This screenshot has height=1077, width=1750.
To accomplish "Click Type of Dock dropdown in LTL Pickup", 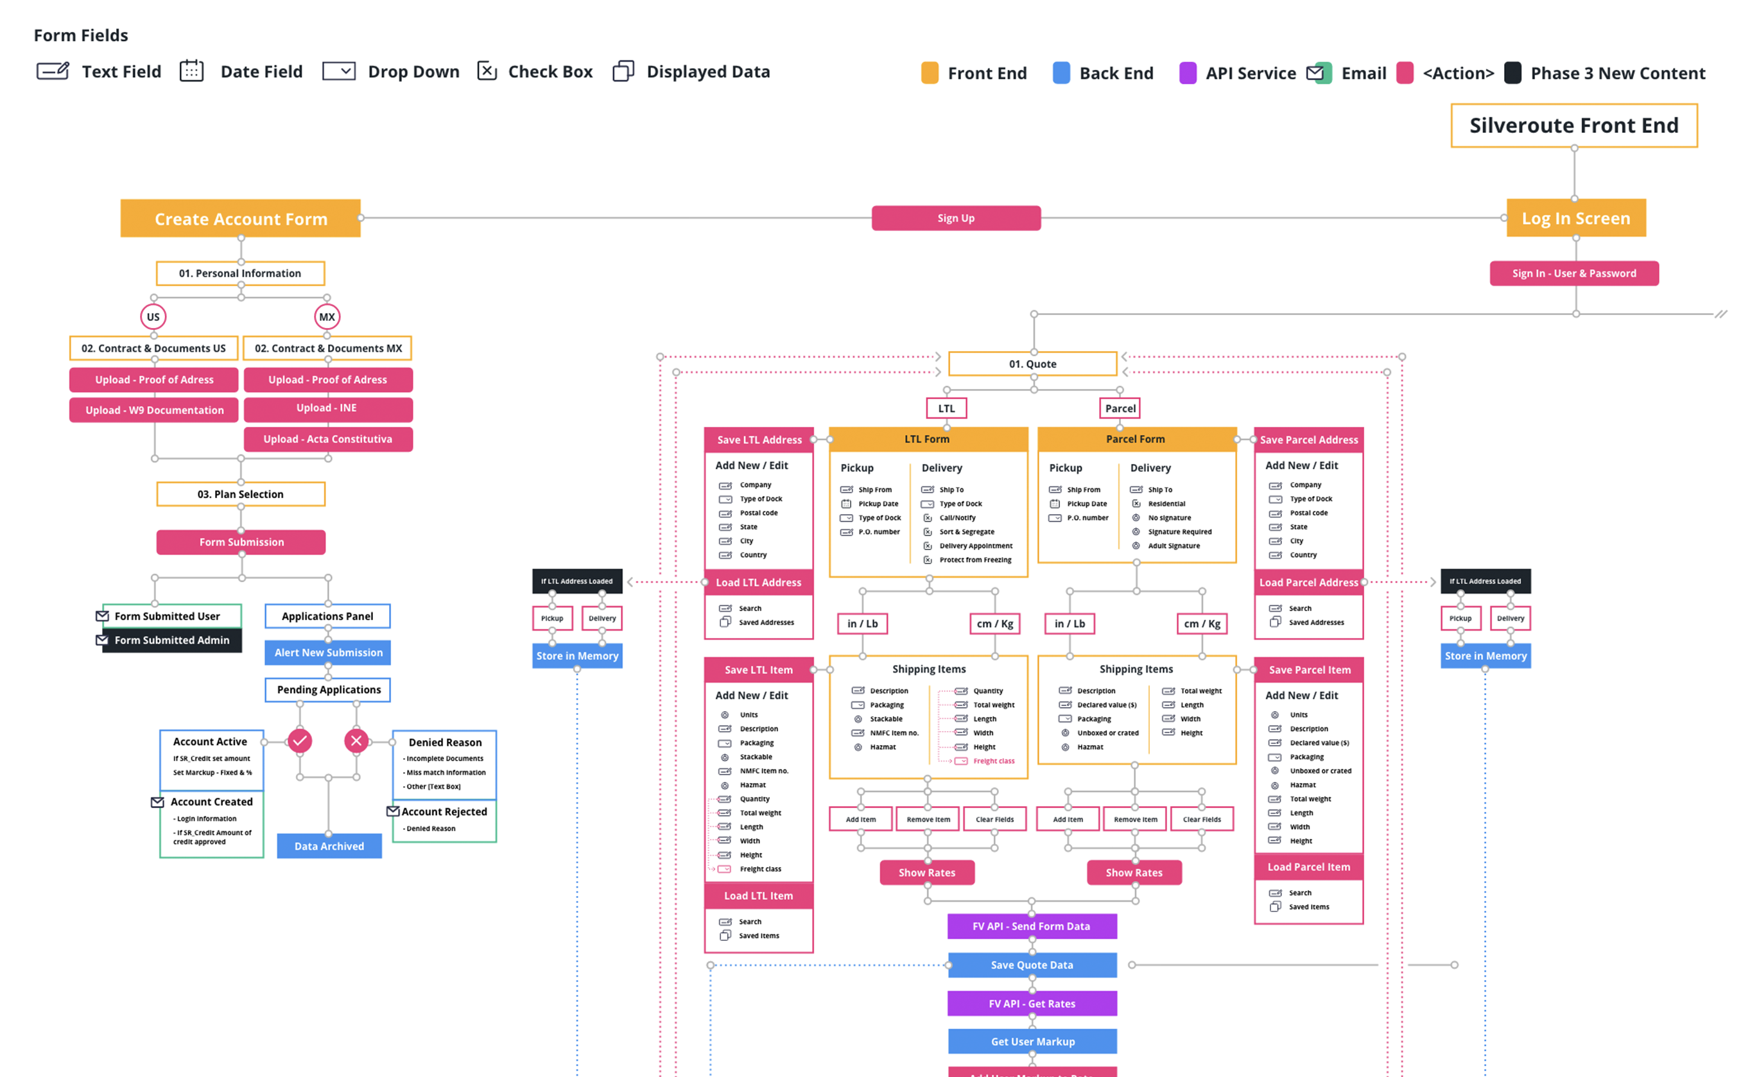I will click(x=847, y=519).
